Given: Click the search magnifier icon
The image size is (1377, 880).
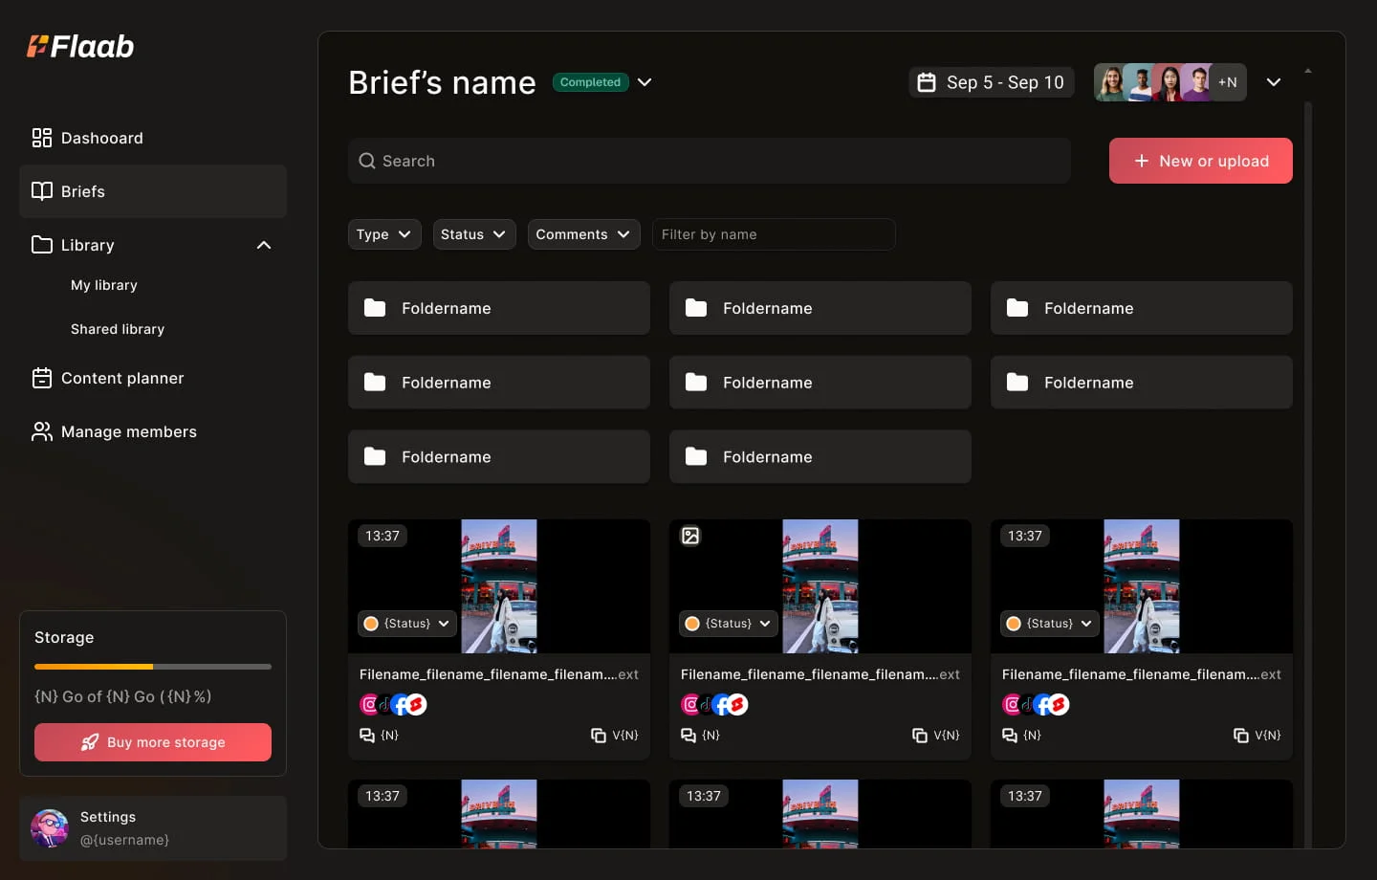Looking at the screenshot, I should coord(368,161).
